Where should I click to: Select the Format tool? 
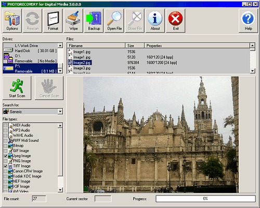[53, 21]
